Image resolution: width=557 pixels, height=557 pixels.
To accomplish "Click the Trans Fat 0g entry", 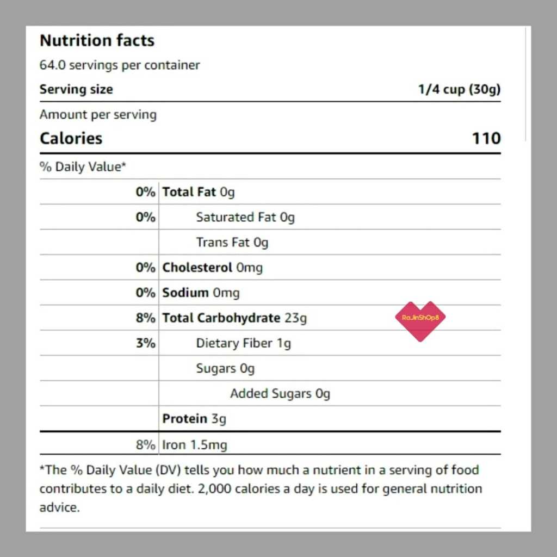I will click(x=232, y=242).
